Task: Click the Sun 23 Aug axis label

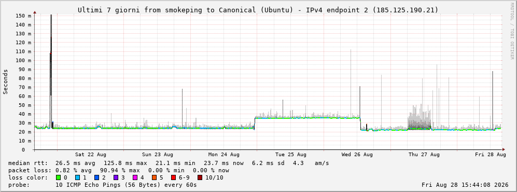Action: click(x=157, y=155)
